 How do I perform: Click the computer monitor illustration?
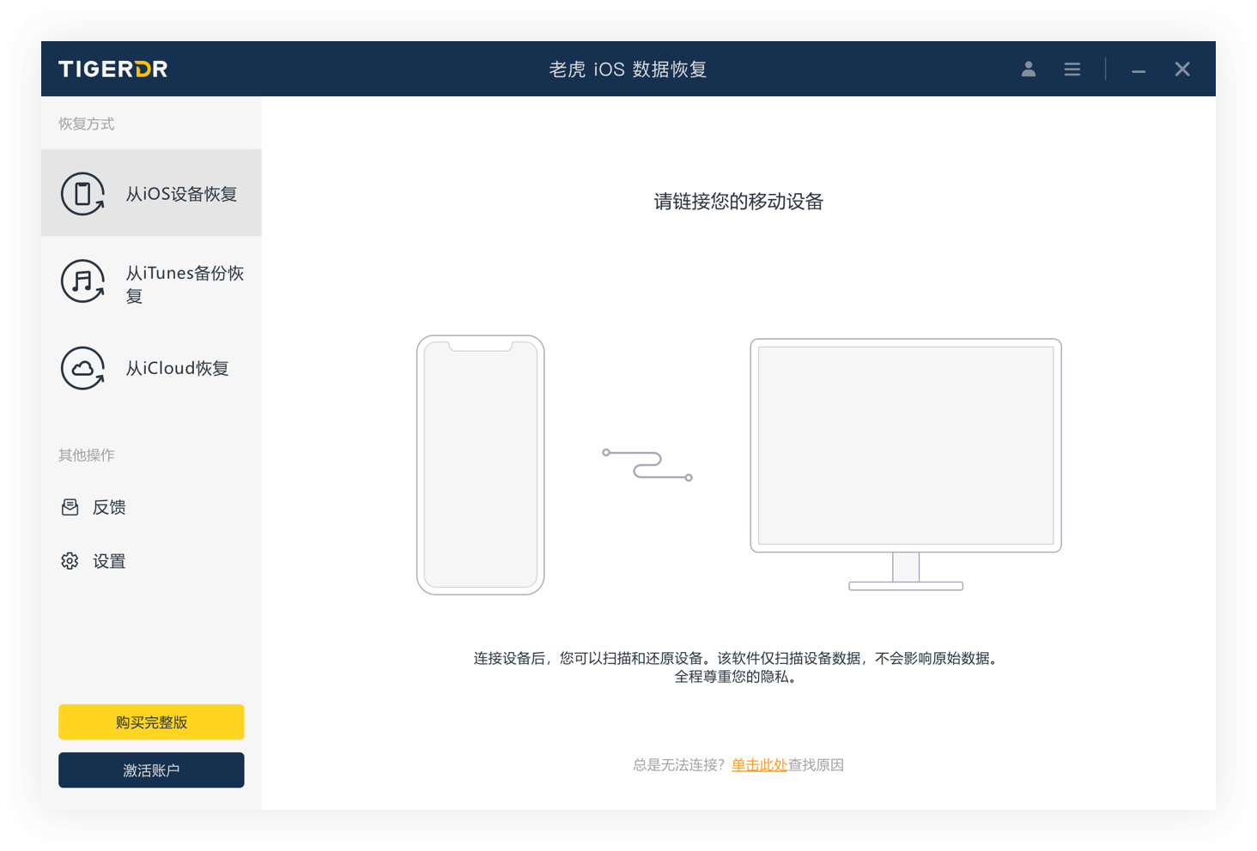coord(906,464)
